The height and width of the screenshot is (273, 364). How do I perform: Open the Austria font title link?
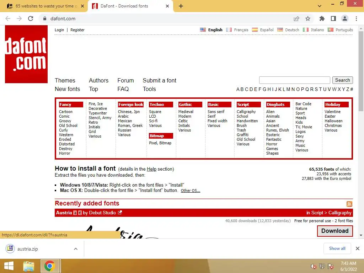point(64,213)
